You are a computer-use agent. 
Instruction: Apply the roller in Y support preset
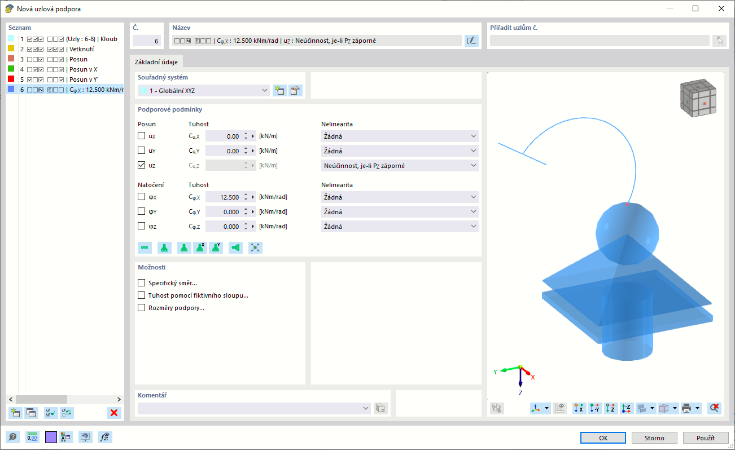click(x=216, y=247)
